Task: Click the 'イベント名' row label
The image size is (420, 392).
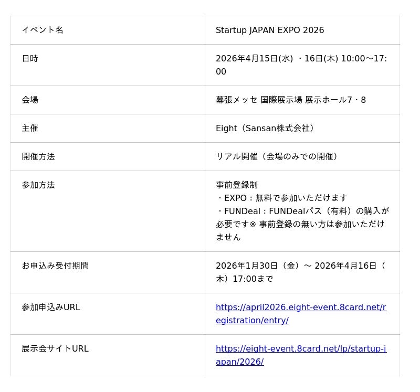Action: coord(43,30)
